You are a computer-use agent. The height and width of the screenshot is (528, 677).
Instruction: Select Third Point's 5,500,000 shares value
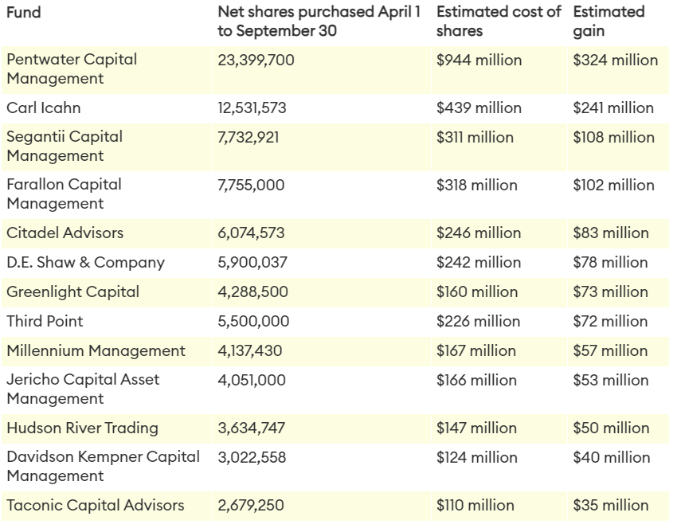[253, 322]
